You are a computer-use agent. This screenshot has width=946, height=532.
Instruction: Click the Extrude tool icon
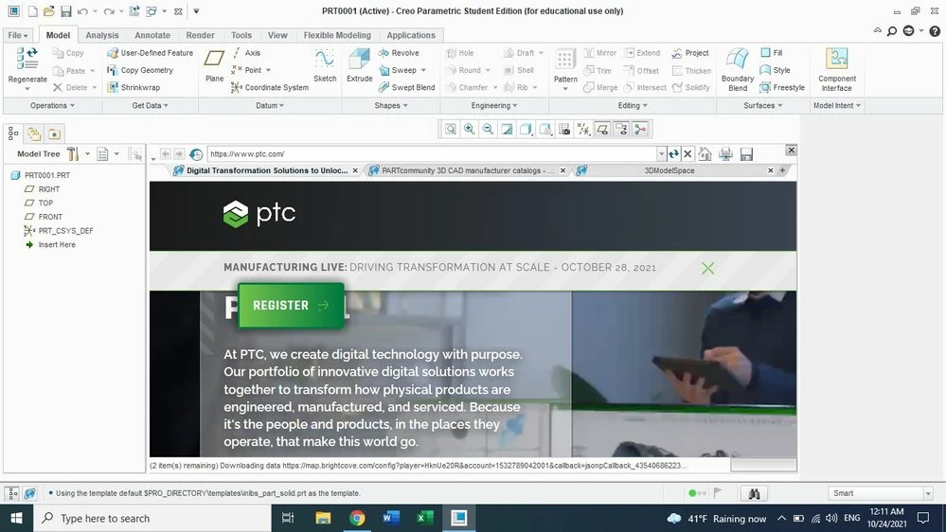(x=360, y=59)
